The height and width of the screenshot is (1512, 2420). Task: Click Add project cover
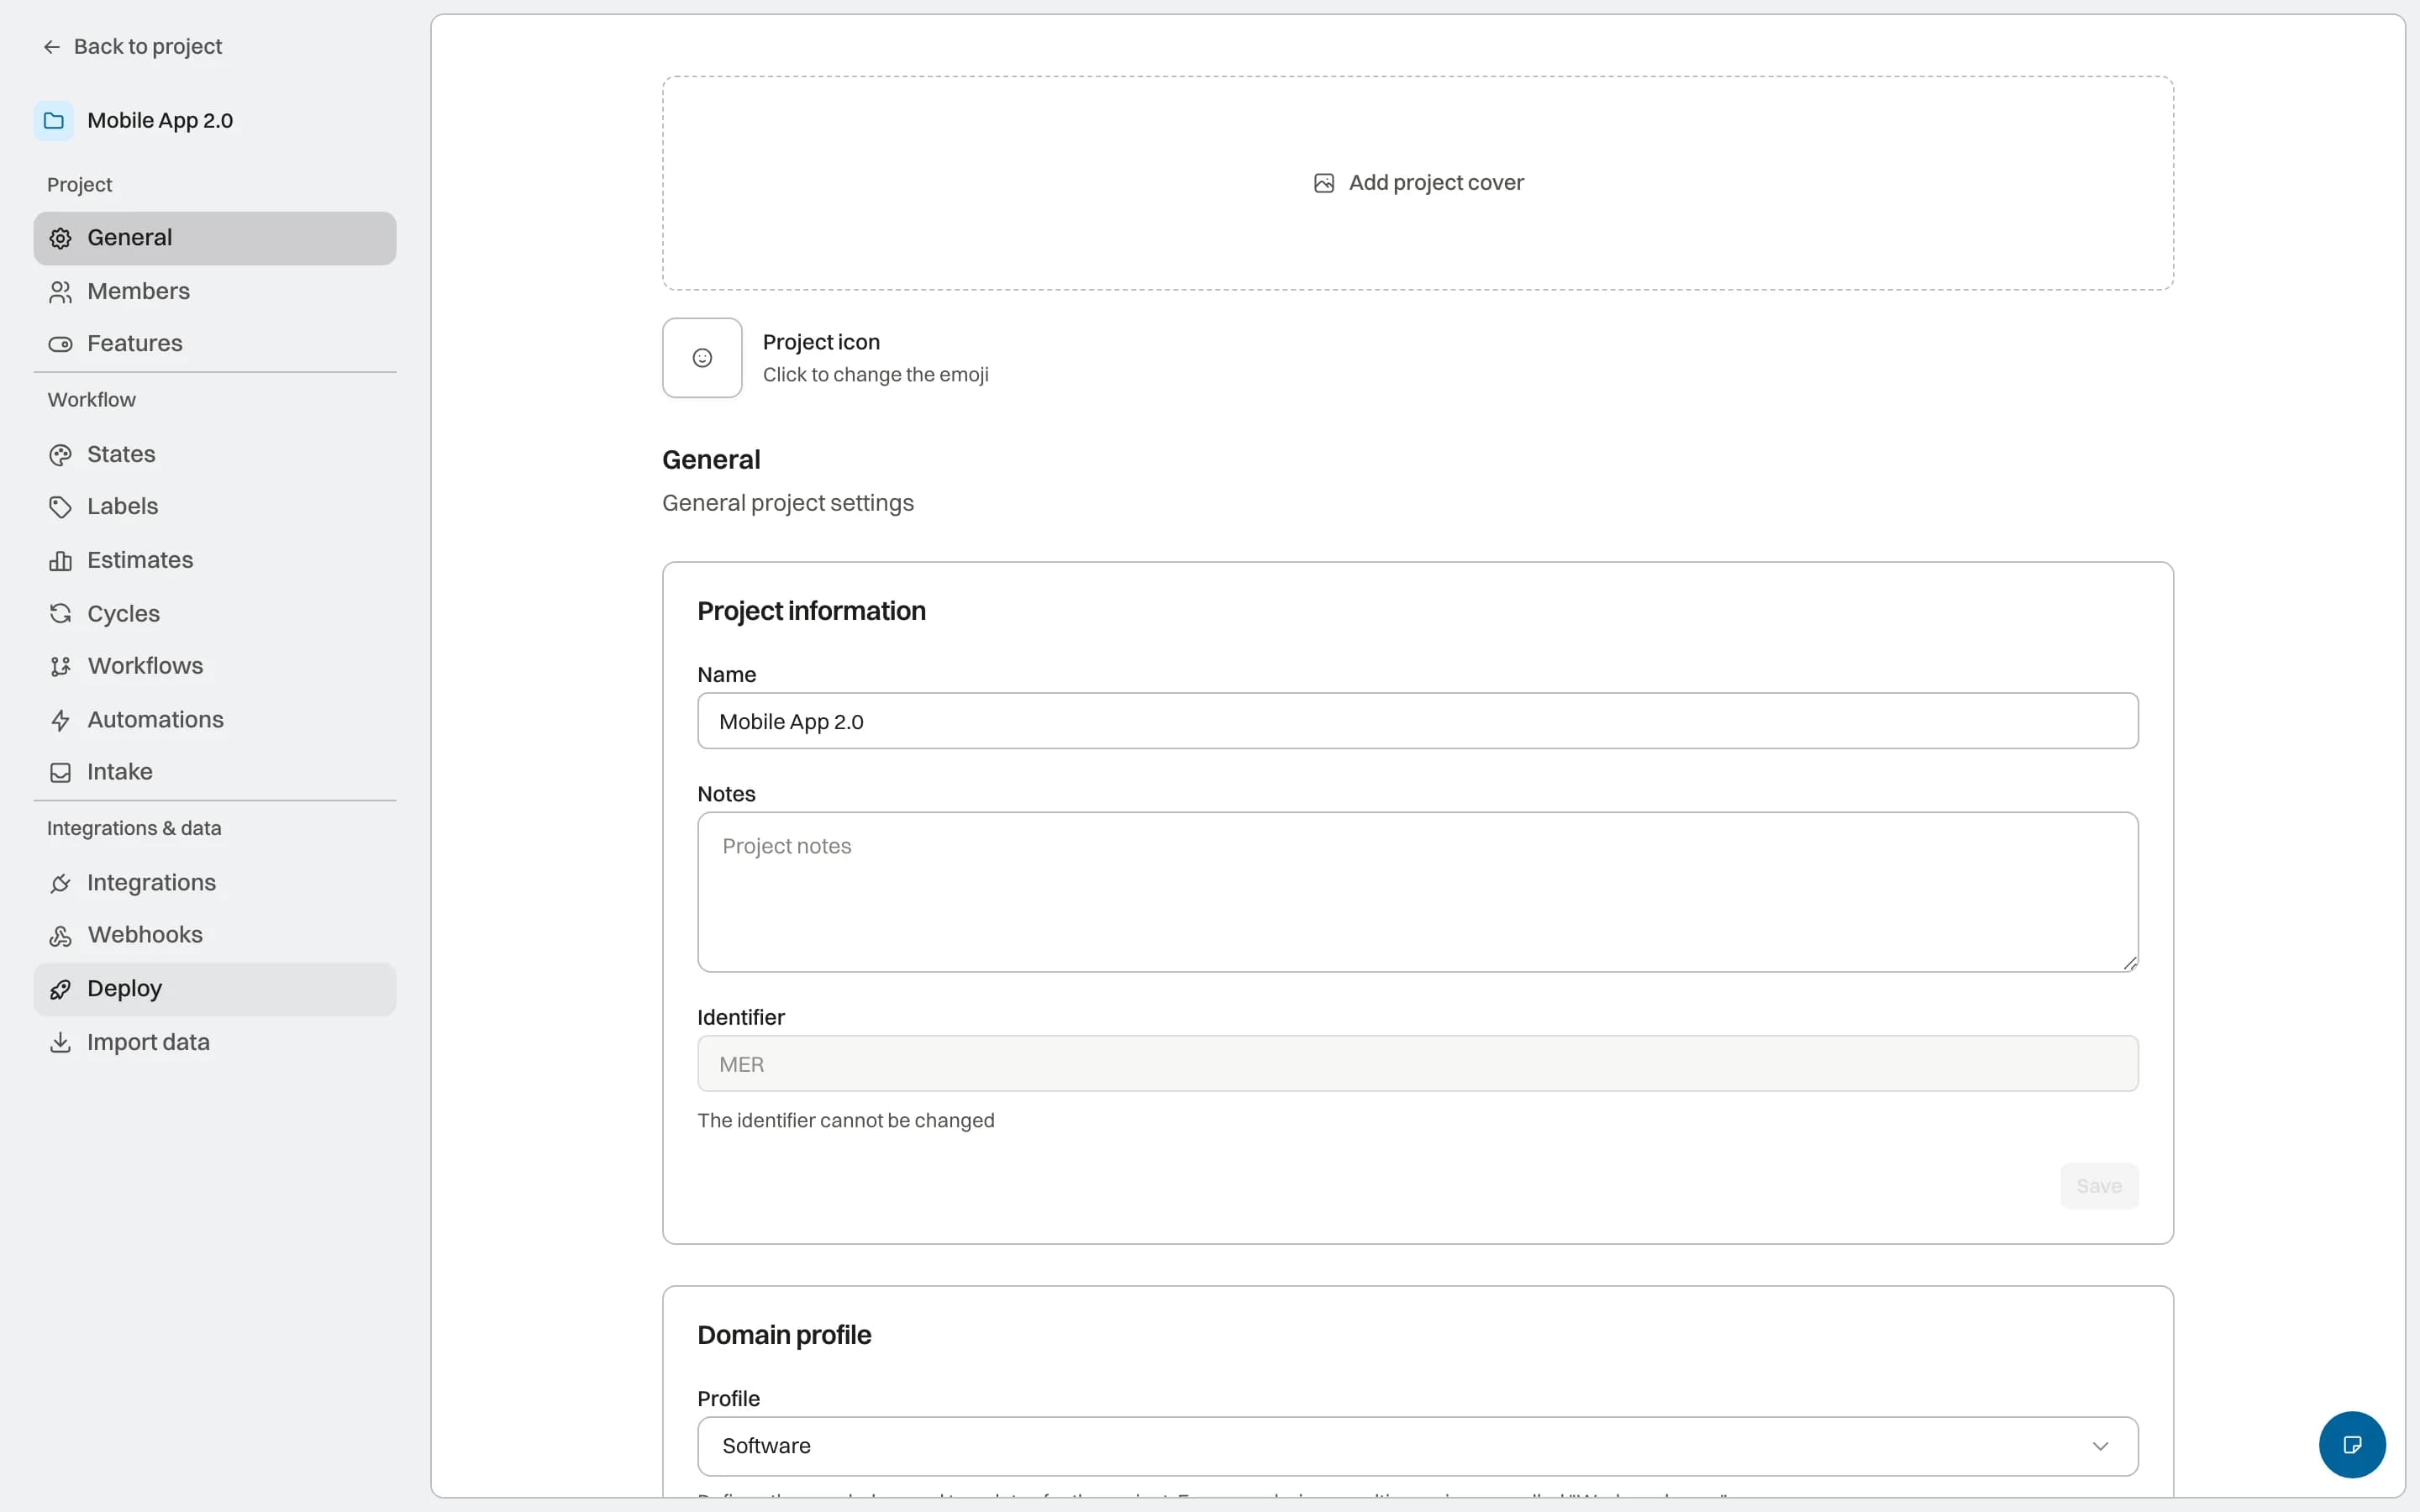(1418, 183)
